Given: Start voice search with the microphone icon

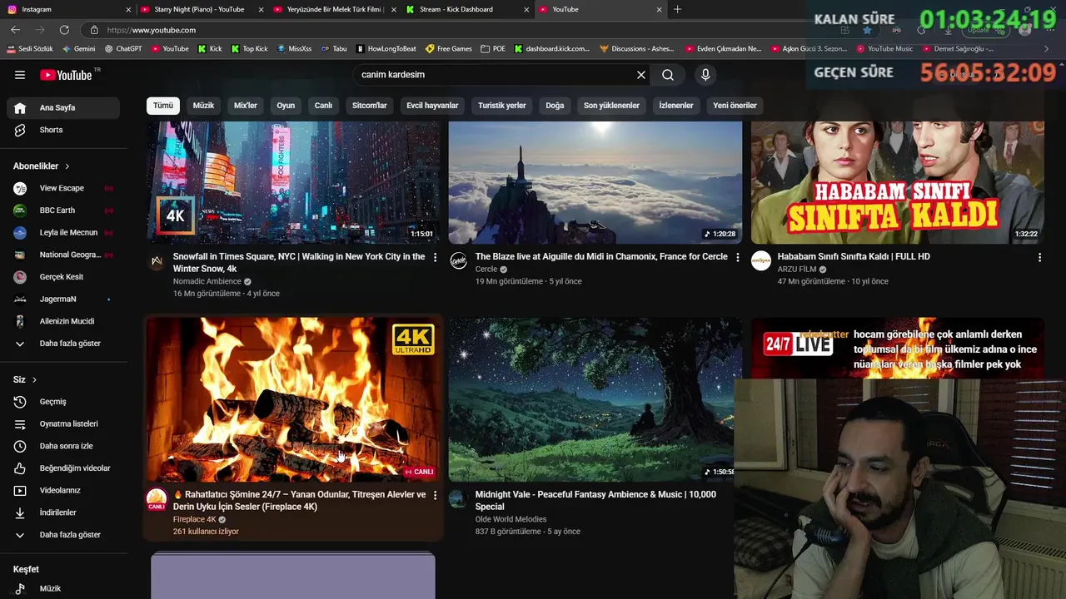Looking at the screenshot, I should tap(705, 75).
